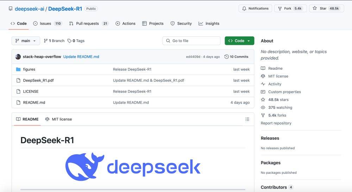Open commit Update README.md & DeepSeek_R1.pdf
The width and height of the screenshot is (352, 192).
click(x=149, y=80)
